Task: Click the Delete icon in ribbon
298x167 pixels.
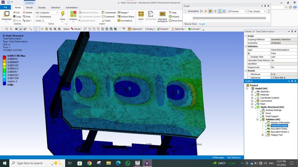Action: coord(27,13)
